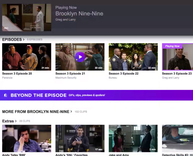Expand More From Brooklyn Nine-Nine chevron
193x156 pixels.
pos(71,112)
